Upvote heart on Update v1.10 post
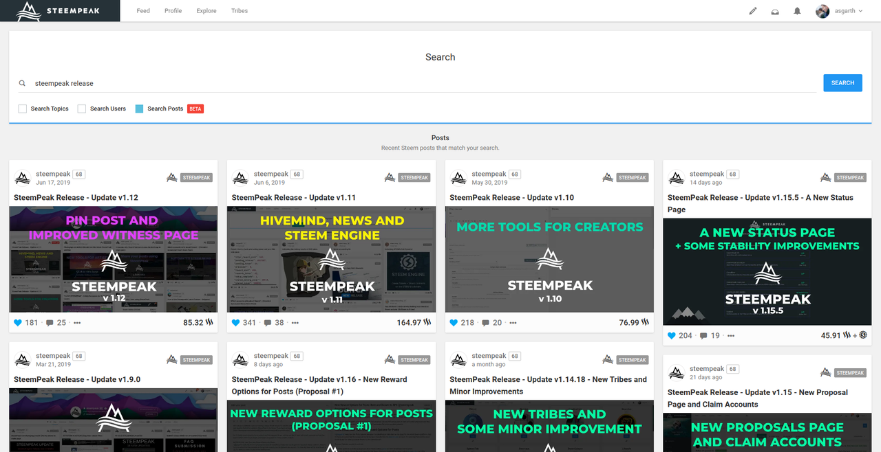 (454, 322)
